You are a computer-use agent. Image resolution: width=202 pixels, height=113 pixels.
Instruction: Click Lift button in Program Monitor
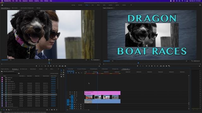click(x=161, y=66)
